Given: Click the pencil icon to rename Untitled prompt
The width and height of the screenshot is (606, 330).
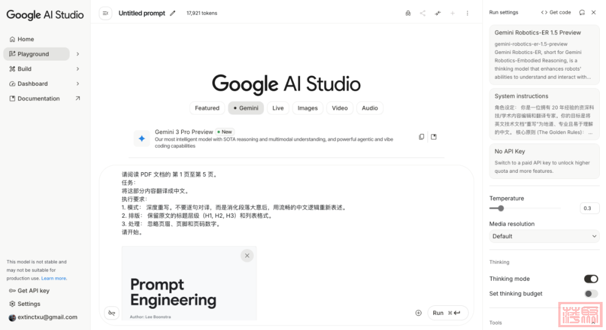Looking at the screenshot, I should pyautogui.click(x=172, y=13).
